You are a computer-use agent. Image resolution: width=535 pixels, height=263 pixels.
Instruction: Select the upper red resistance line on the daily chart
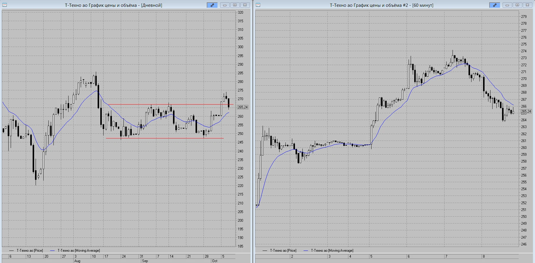pos(171,104)
